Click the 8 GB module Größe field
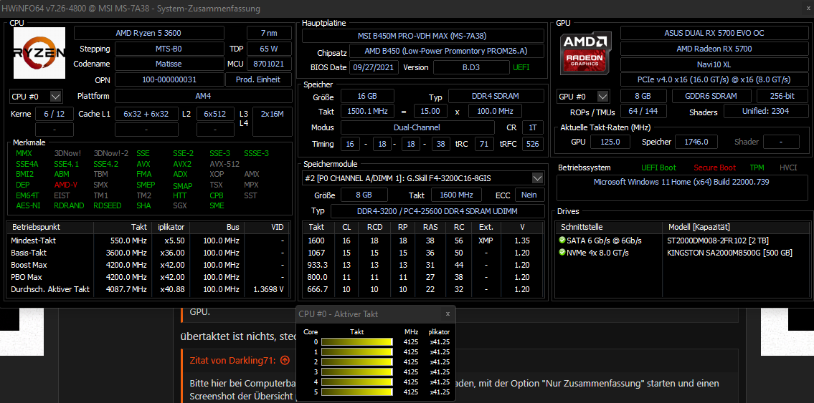Screen dimensions: 814x403 point(364,195)
